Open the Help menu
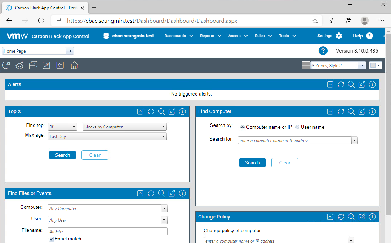This screenshot has height=243, width=391. point(363,36)
